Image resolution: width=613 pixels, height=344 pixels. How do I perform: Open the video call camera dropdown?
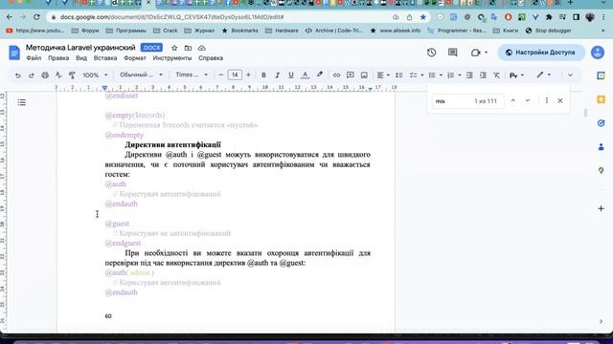pos(479,53)
